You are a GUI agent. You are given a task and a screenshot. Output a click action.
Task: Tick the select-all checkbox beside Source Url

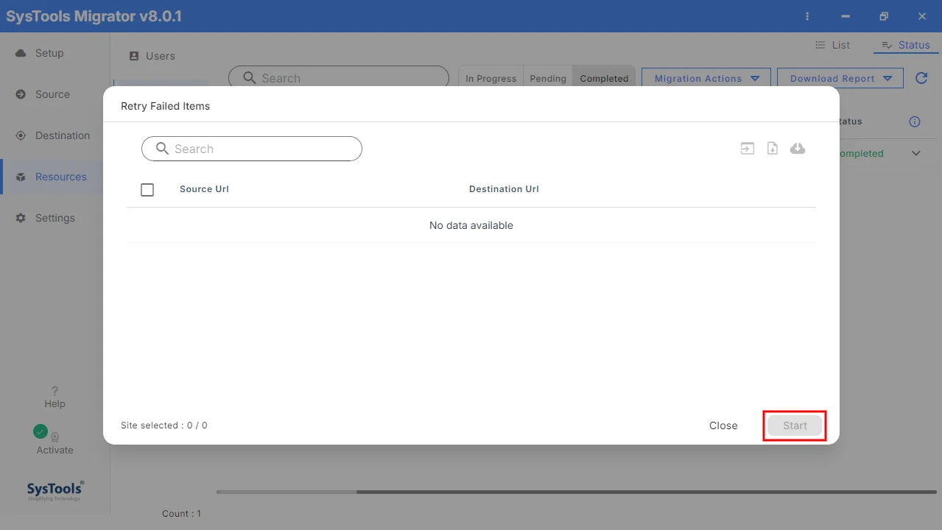click(x=147, y=190)
